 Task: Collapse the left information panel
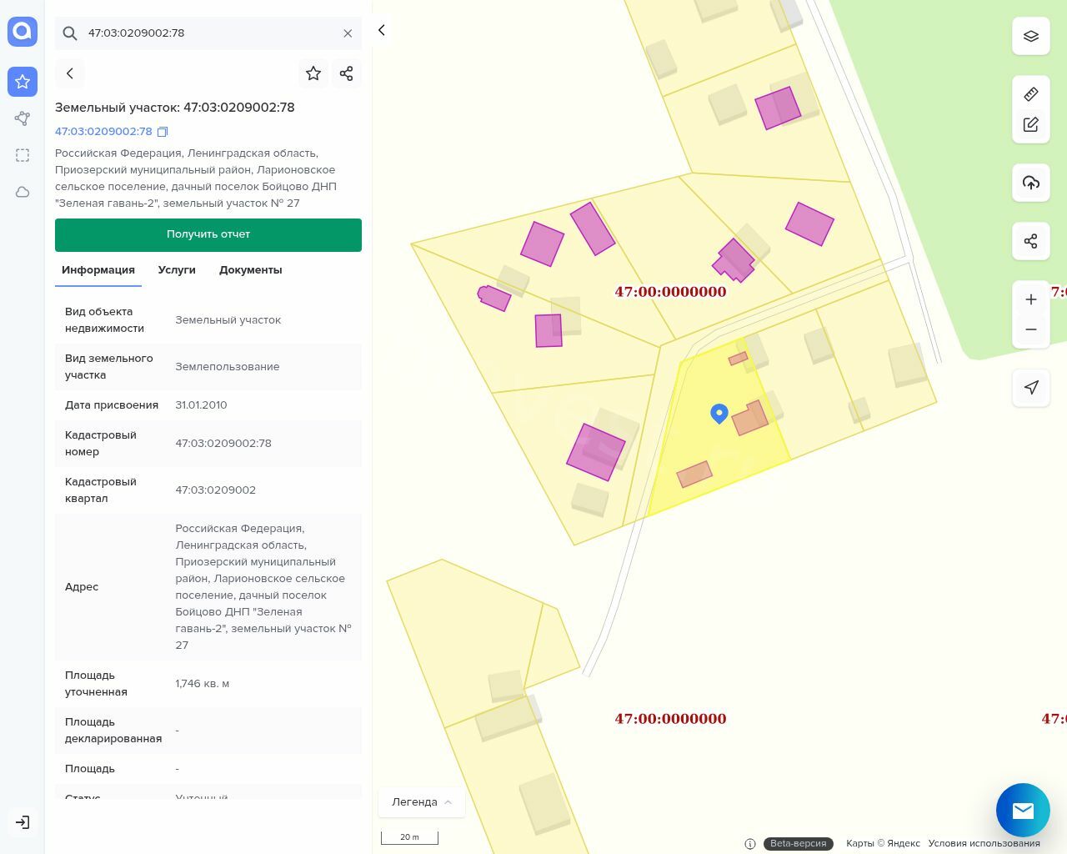pyautogui.click(x=381, y=30)
